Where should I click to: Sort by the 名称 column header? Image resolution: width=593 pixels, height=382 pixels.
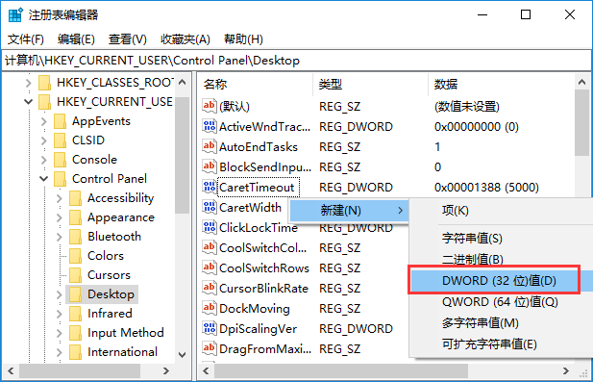click(x=256, y=84)
